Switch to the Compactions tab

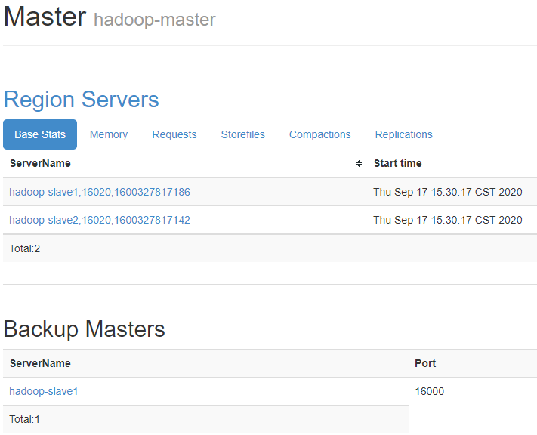[x=320, y=134]
